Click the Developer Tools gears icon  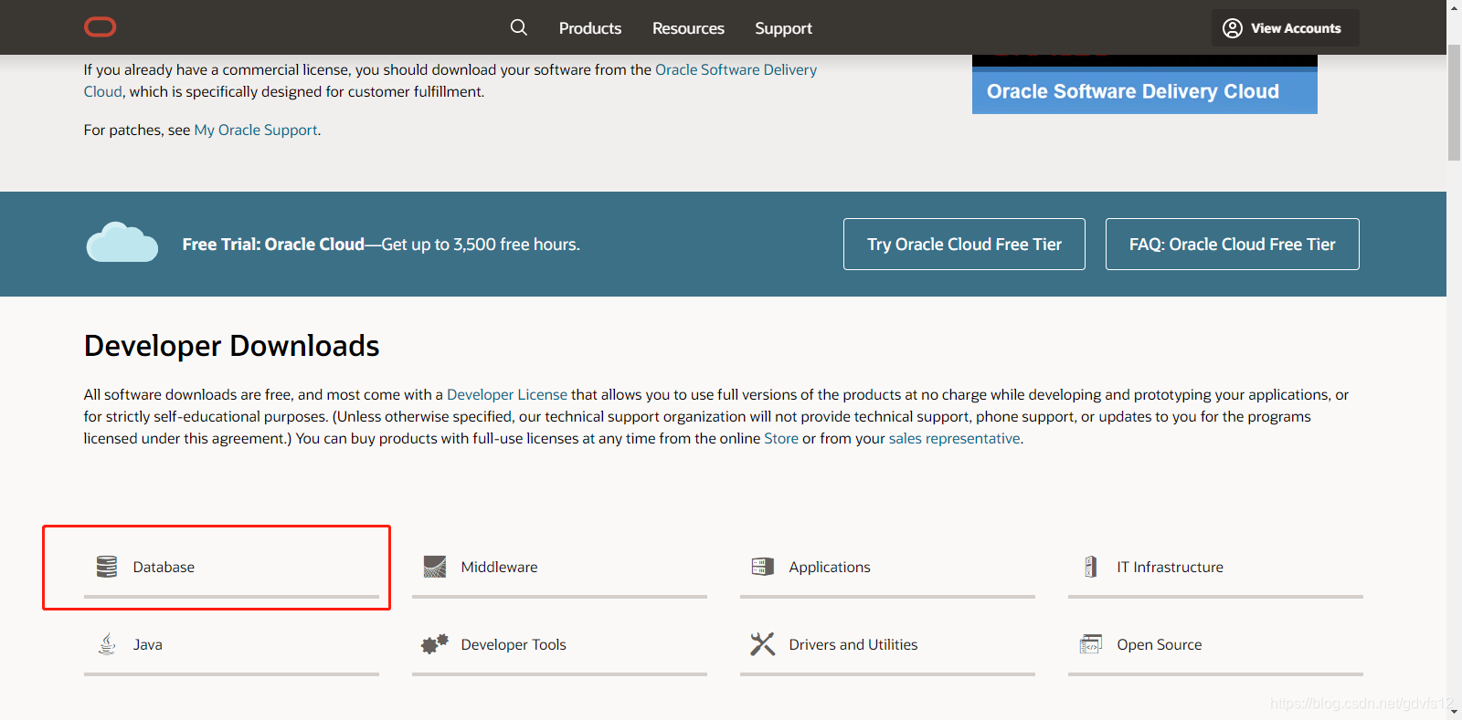click(x=435, y=644)
